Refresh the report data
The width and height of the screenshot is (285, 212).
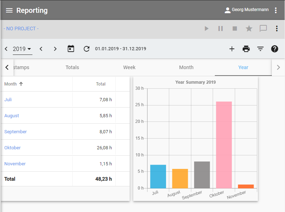(x=87, y=49)
